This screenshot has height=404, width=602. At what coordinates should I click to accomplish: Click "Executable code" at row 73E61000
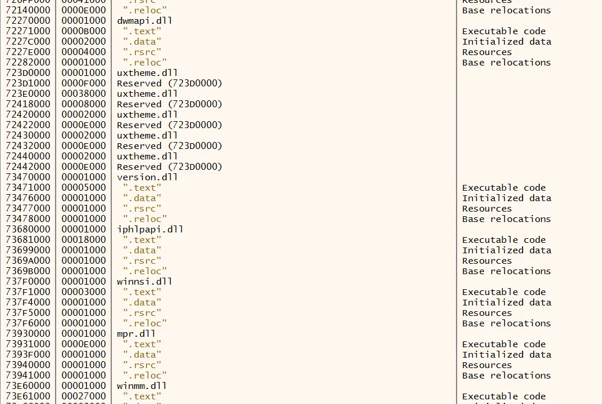pos(504,396)
